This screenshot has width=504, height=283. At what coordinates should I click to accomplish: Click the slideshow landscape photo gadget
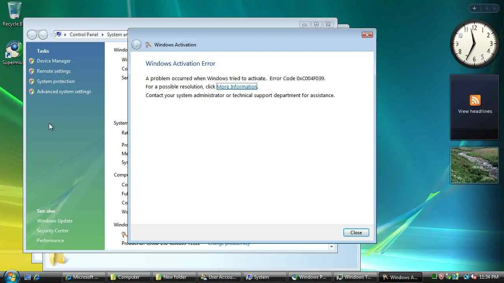click(x=474, y=165)
